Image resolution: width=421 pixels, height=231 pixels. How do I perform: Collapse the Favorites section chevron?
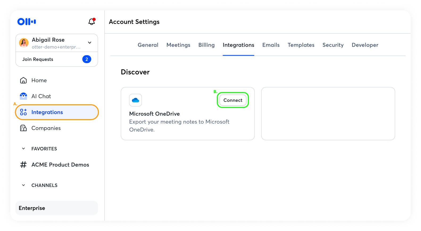pos(23,149)
